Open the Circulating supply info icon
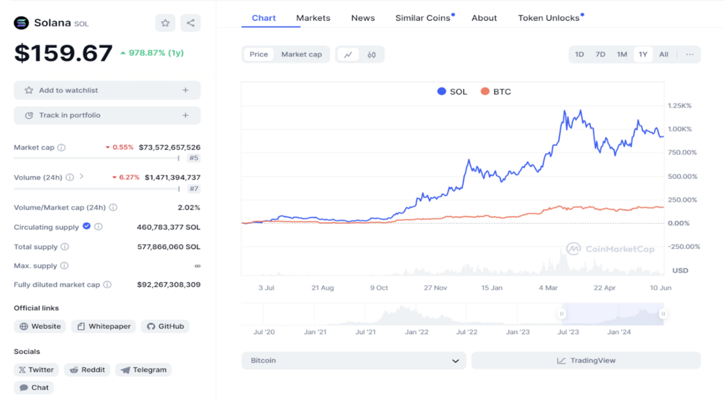This screenshot has width=727, height=409. [98, 227]
